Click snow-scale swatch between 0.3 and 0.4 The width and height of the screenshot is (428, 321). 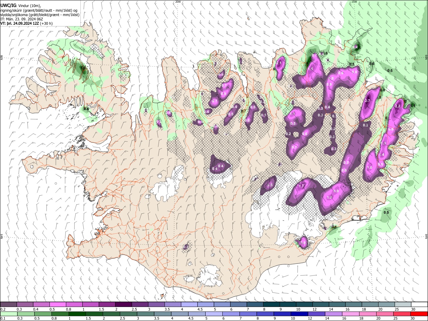(25, 305)
